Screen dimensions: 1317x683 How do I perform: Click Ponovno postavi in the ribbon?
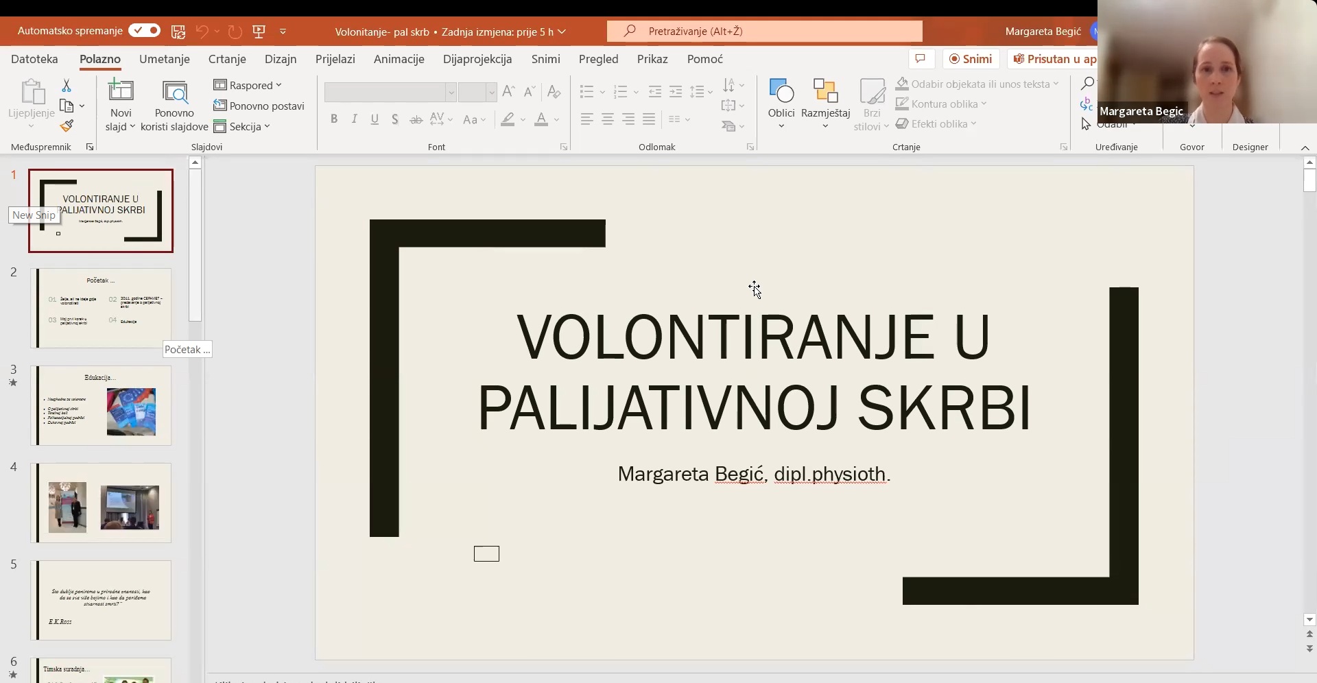260,106
